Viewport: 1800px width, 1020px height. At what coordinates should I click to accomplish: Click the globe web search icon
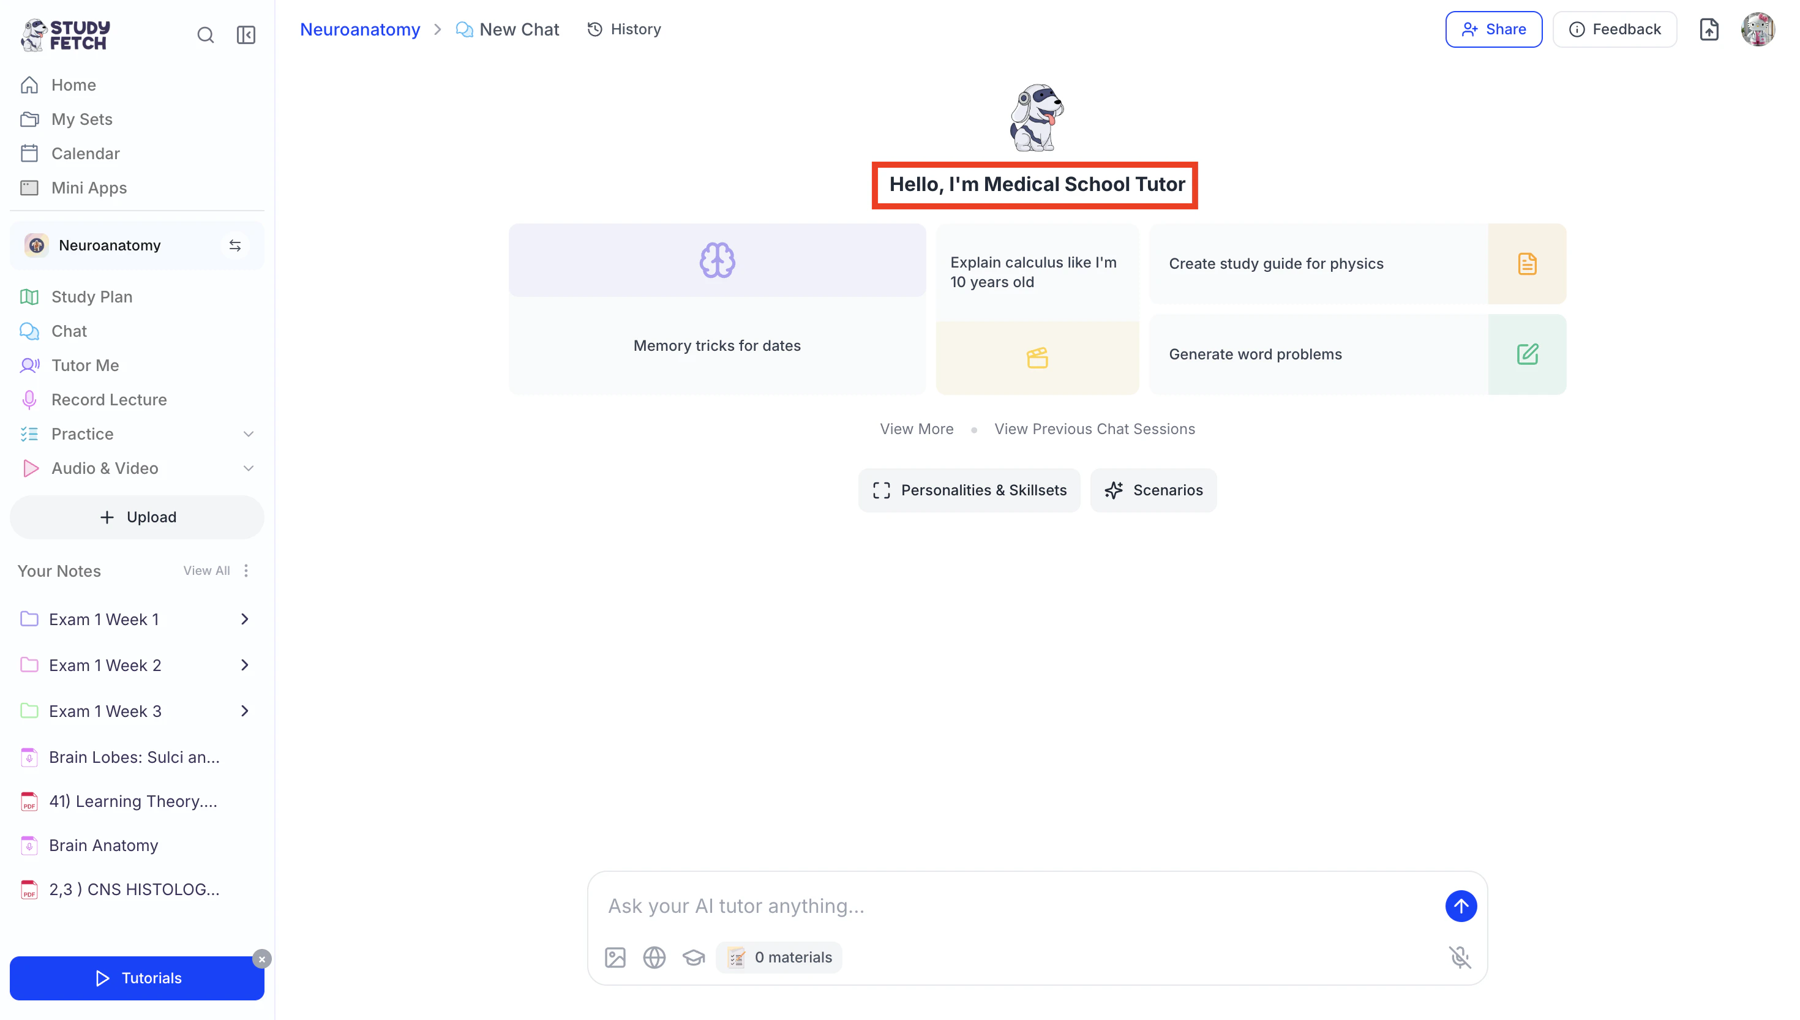654,957
